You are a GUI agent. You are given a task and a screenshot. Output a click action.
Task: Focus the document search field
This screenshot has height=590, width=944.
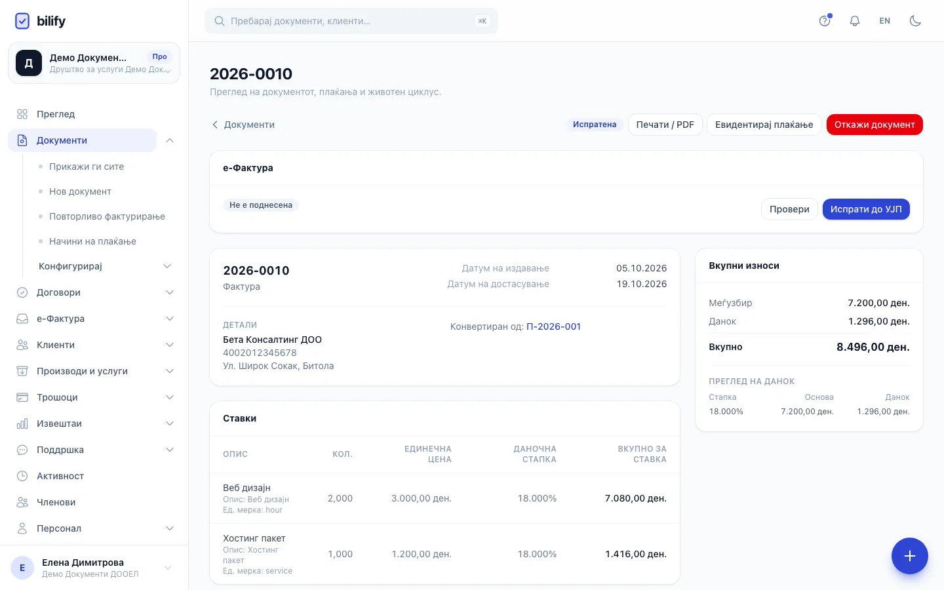coord(351,21)
